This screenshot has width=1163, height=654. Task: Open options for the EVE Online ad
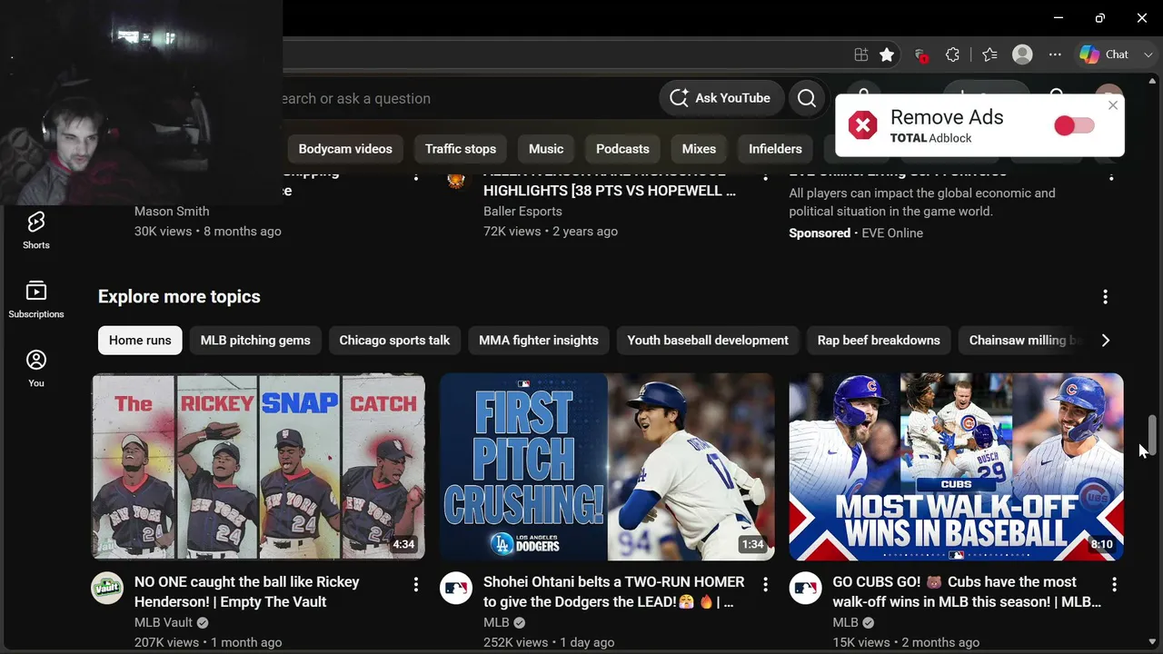[1110, 175]
